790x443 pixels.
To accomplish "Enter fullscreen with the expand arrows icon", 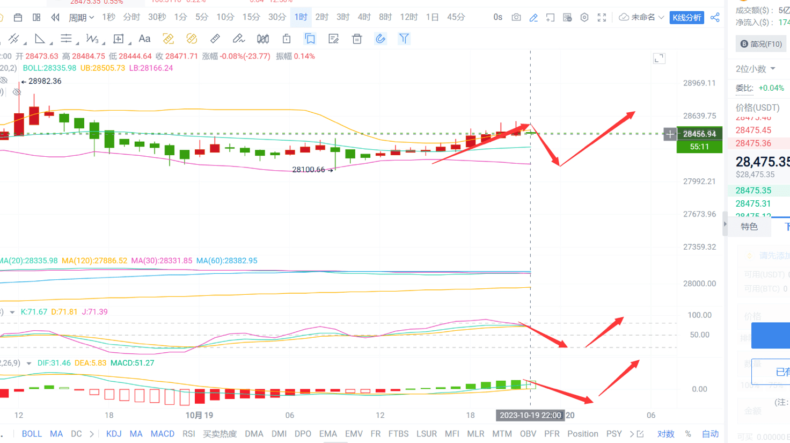I will coord(602,17).
